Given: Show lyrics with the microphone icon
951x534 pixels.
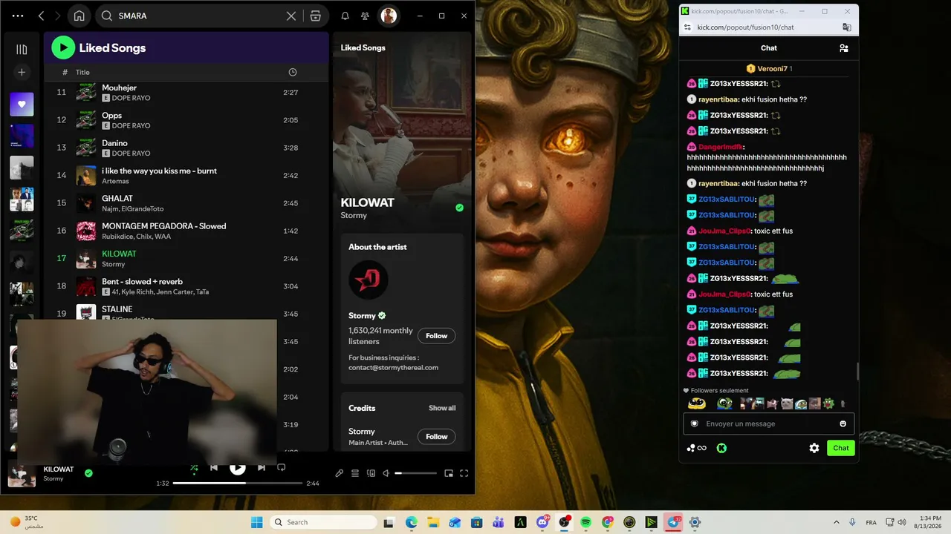Looking at the screenshot, I should pyautogui.click(x=340, y=473).
